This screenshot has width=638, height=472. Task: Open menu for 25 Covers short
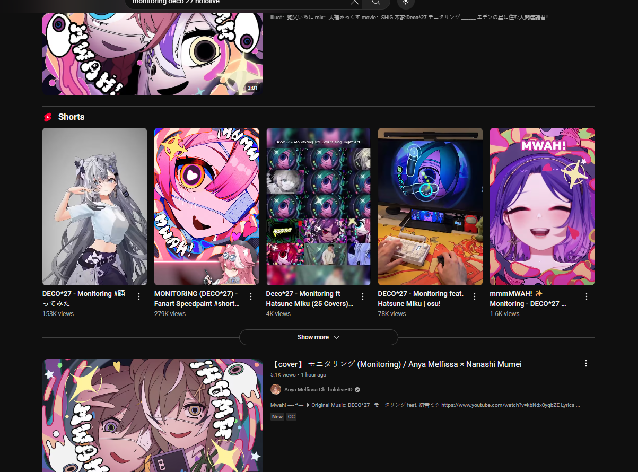tap(363, 296)
